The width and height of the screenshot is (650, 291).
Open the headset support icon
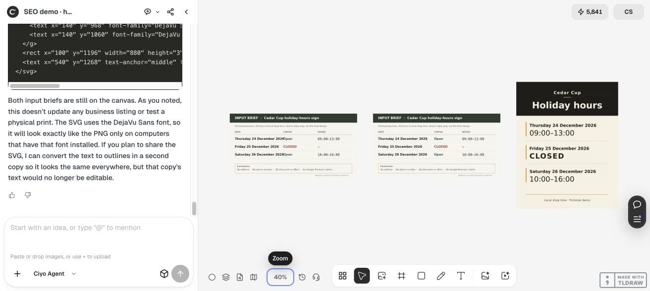tap(316, 277)
